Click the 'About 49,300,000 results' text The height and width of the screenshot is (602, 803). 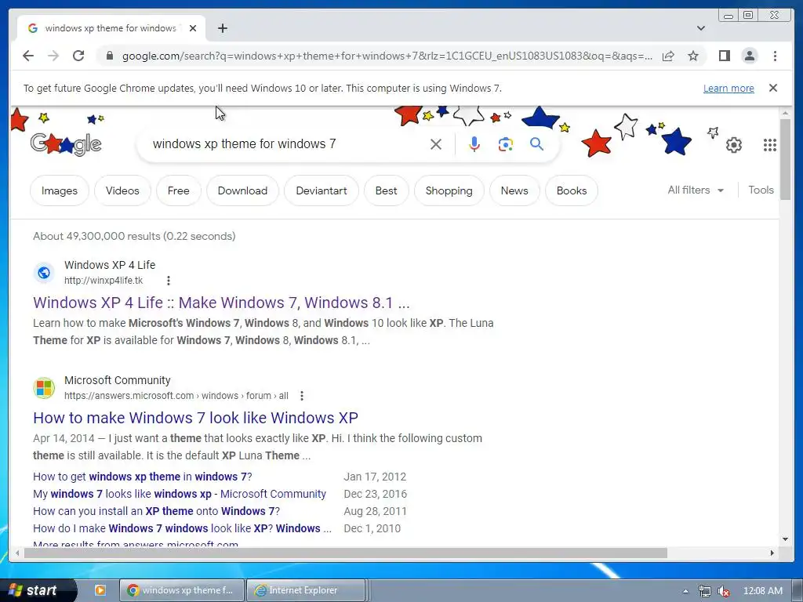134,236
